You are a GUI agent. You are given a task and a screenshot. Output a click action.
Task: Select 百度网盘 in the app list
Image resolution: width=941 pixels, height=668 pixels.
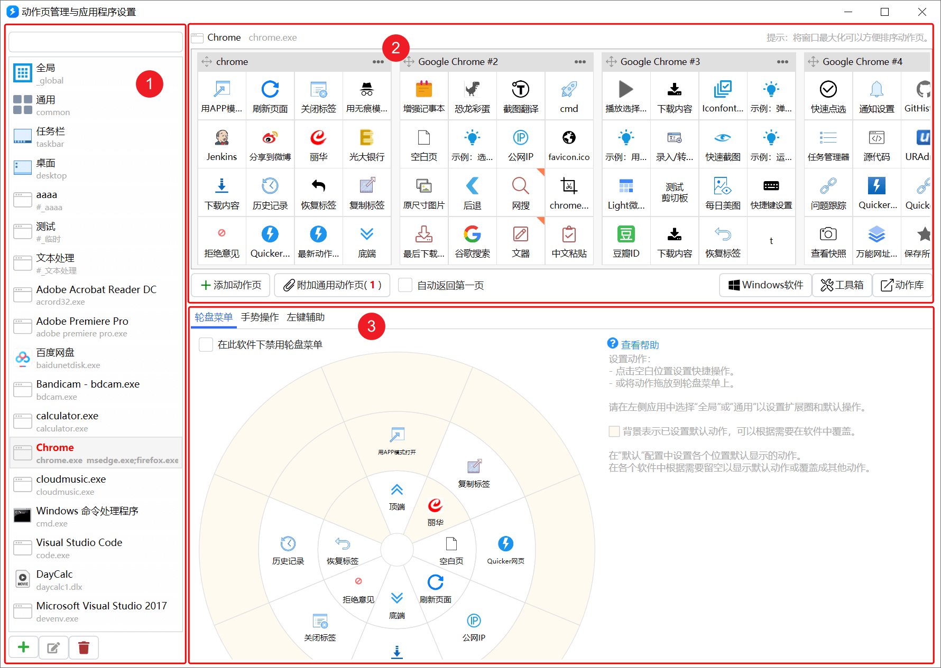(x=96, y=358)
